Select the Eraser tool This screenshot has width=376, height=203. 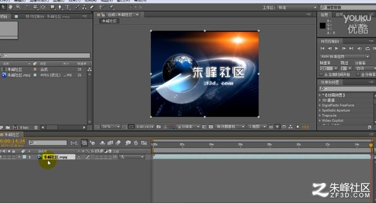click(92, 7)
